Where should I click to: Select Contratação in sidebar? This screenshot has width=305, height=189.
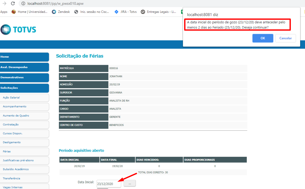click(x=24, y=125)
